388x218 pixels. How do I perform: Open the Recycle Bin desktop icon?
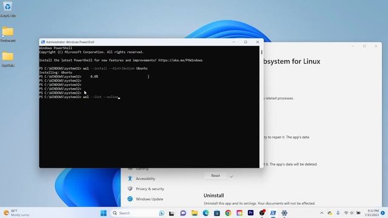click(8, 10)
